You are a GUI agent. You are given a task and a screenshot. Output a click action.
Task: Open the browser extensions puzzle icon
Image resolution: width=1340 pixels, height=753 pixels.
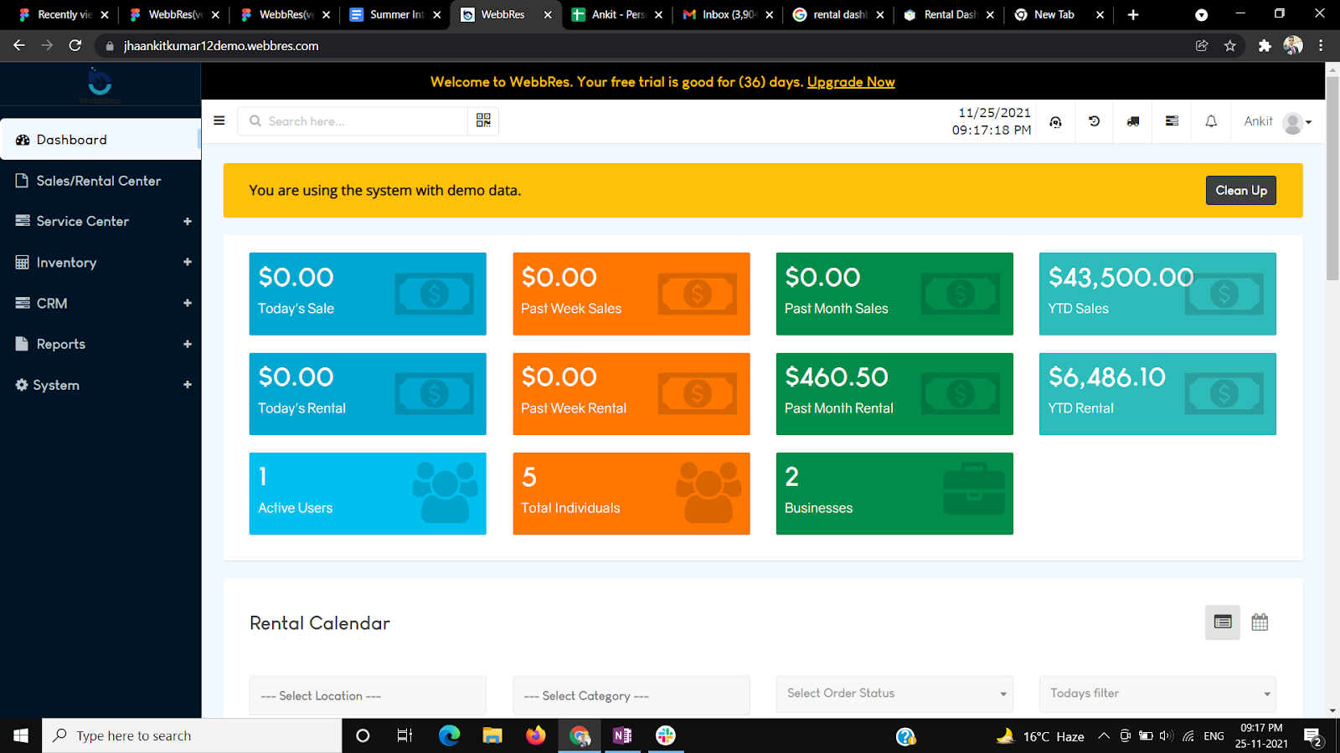click(1265, 46)
